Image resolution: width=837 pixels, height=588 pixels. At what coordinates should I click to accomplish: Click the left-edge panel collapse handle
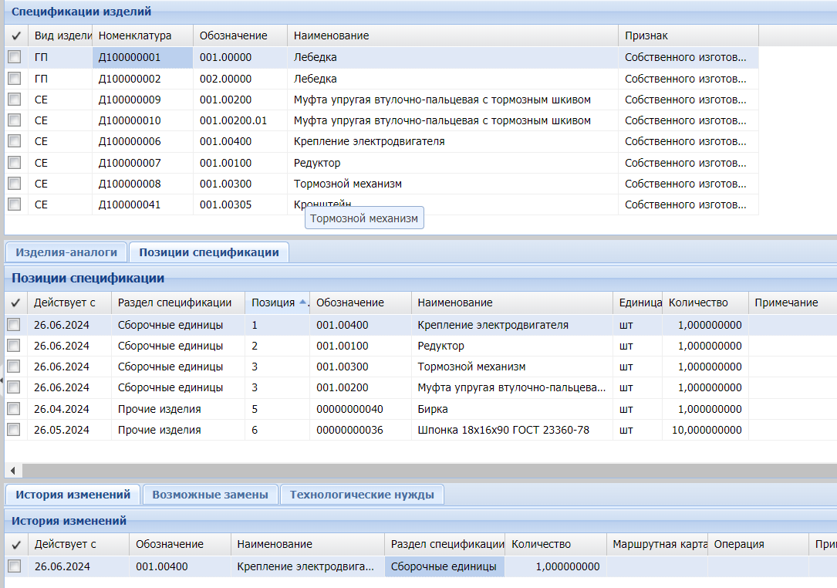[x=2, y=380]
